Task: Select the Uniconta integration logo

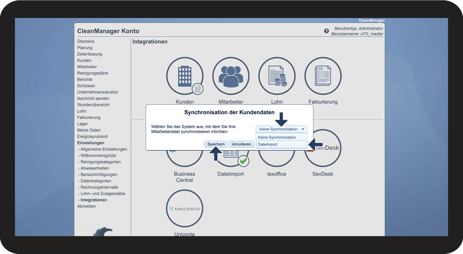Action: coord(185,208)
